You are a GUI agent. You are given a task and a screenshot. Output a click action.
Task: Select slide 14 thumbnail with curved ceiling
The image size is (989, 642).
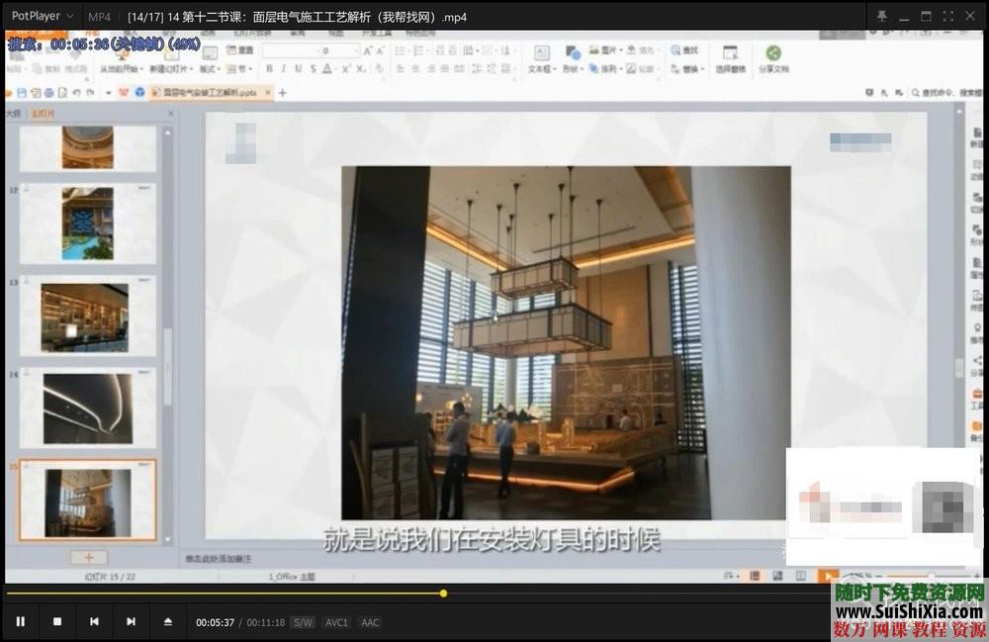pos(87,408)
